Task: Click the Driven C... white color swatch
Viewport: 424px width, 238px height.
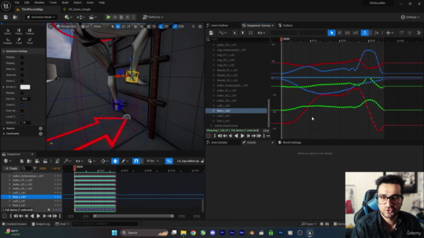Action: [x=25, y=87]
